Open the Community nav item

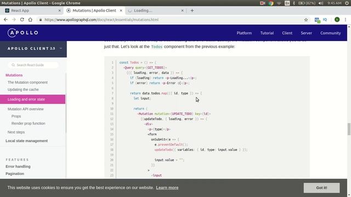point(330,33)
